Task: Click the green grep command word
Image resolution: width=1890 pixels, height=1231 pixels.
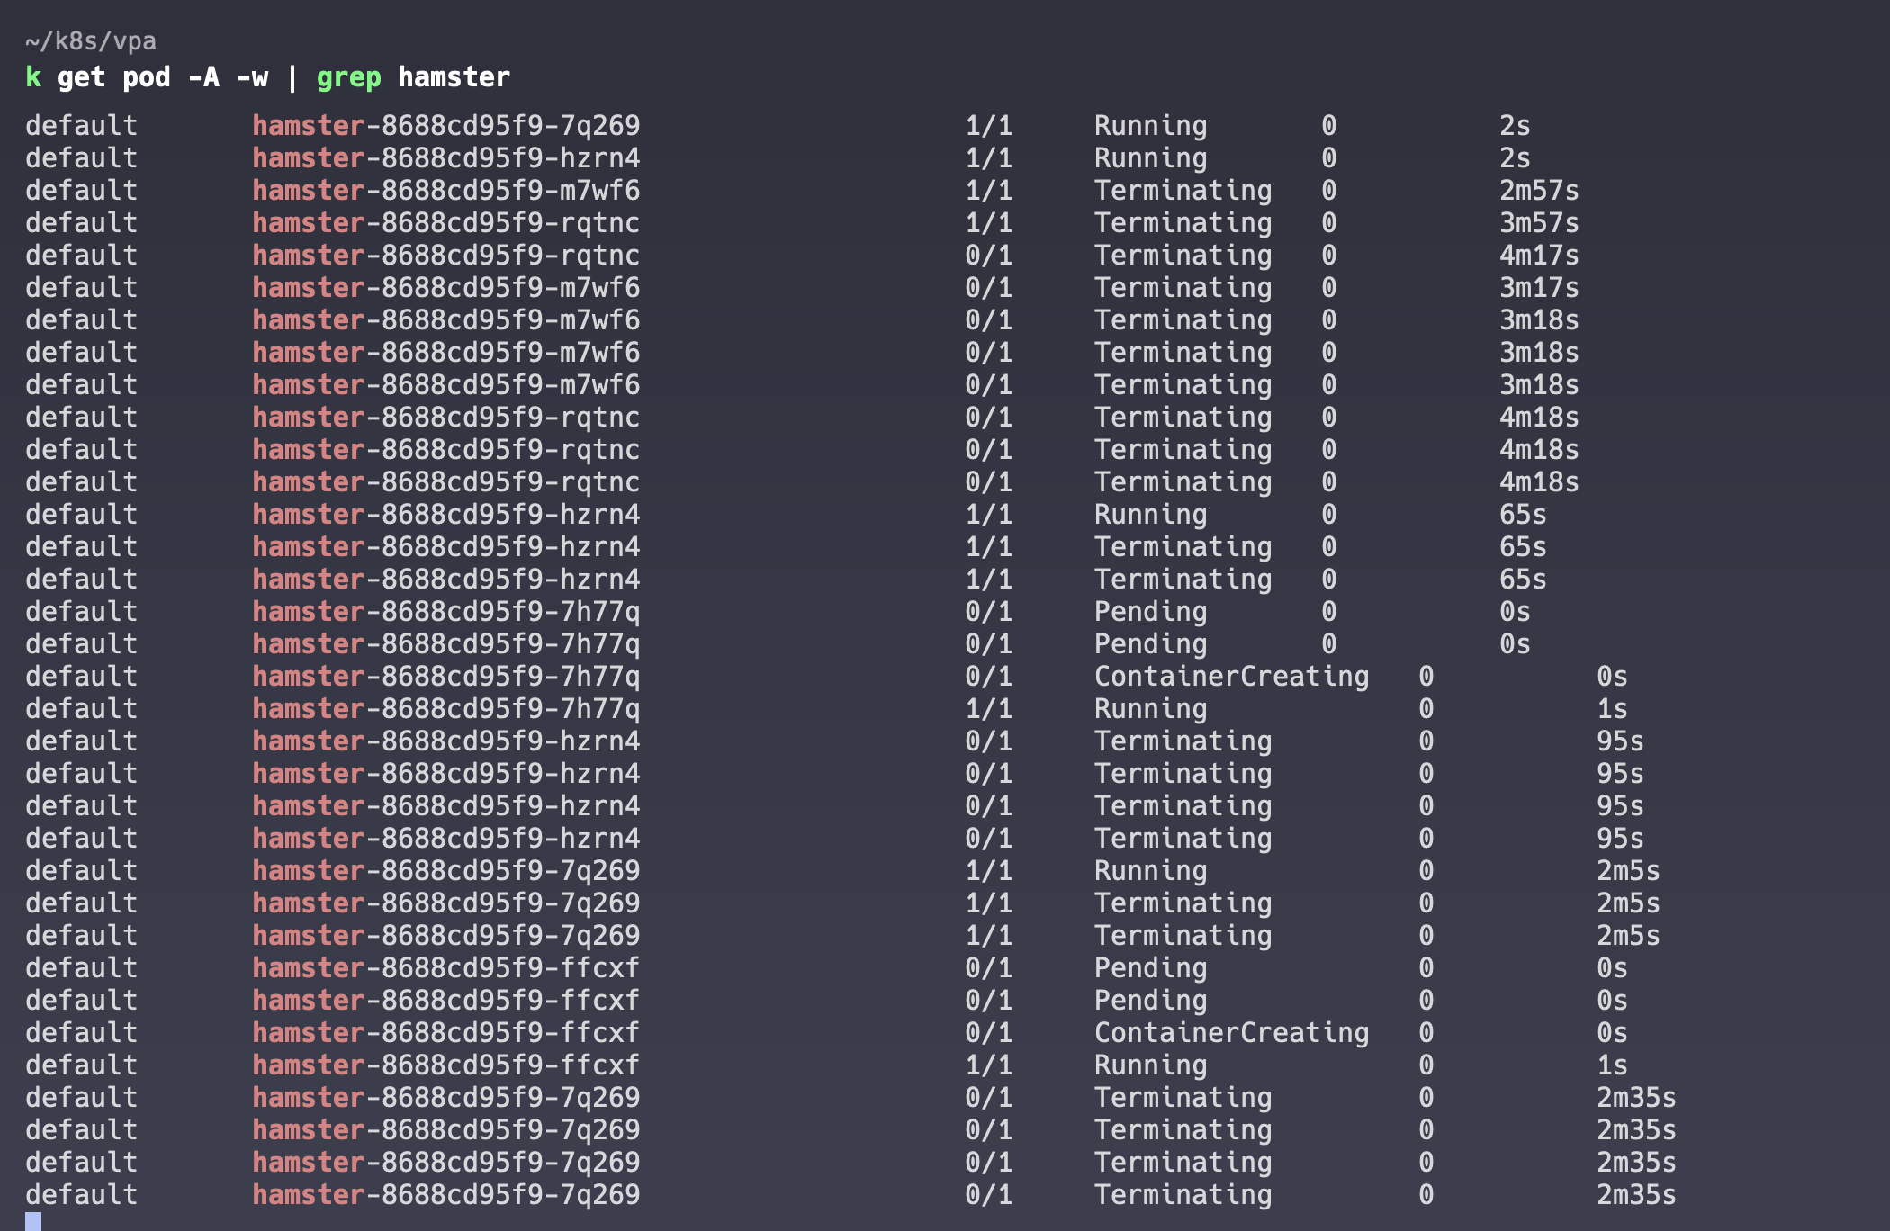Action: point(348,77)
